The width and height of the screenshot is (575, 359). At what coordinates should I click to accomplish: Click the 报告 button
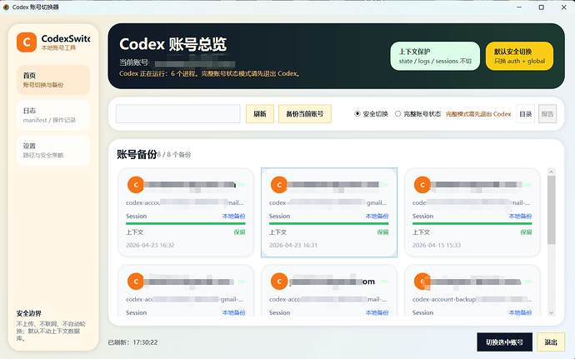547,113
